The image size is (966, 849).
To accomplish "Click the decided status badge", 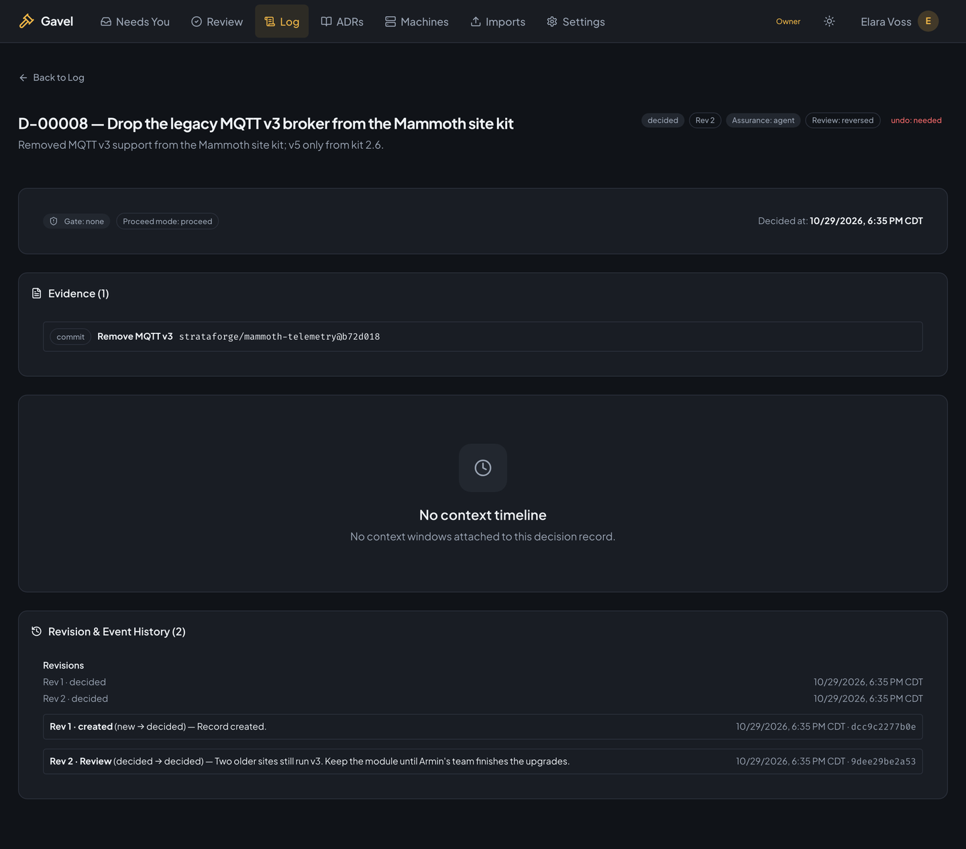I will (663, 121).
